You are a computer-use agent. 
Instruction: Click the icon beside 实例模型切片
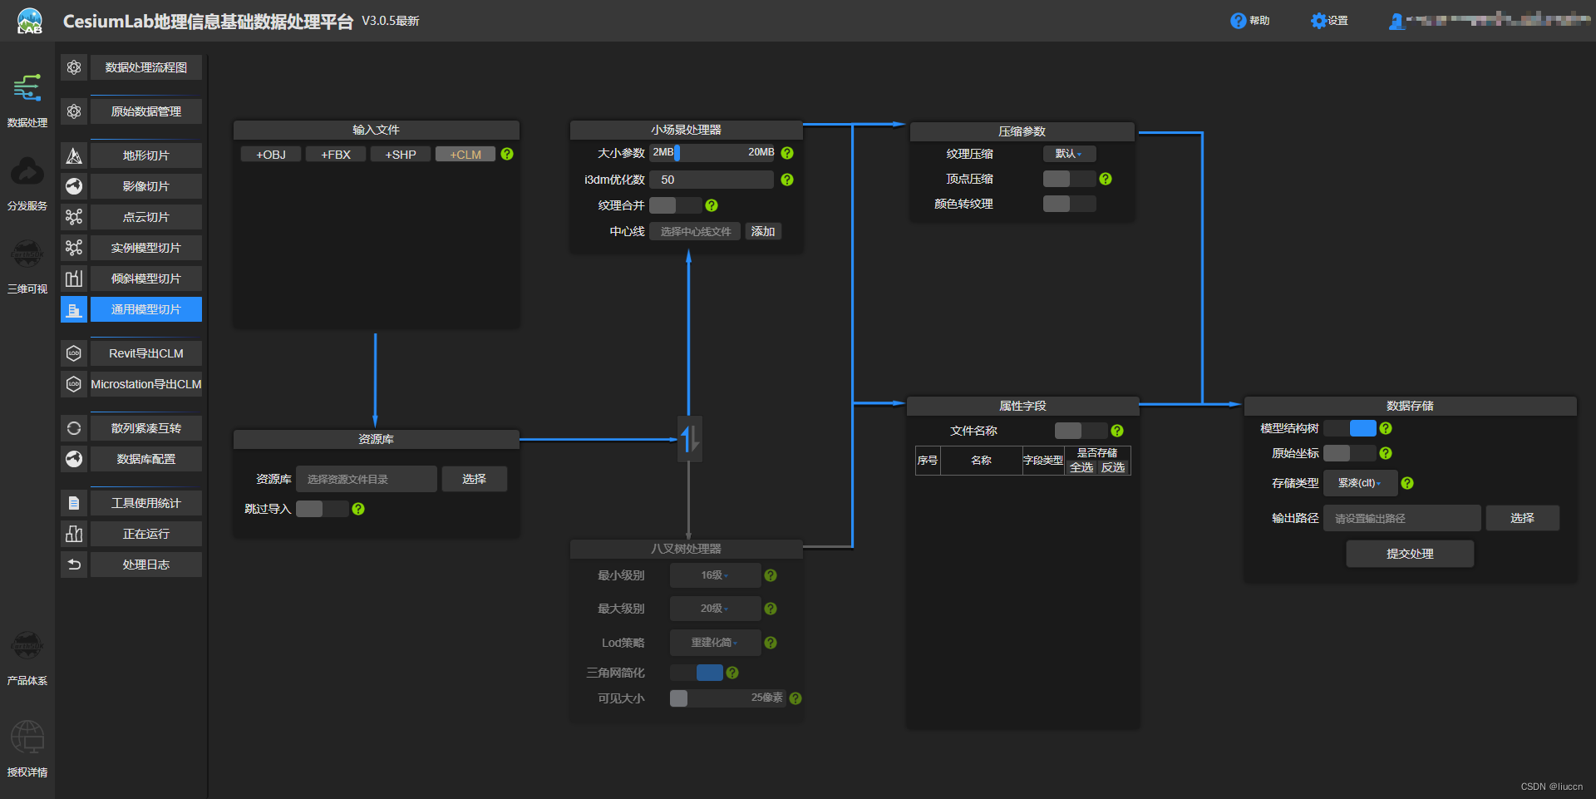coord(74,248)
